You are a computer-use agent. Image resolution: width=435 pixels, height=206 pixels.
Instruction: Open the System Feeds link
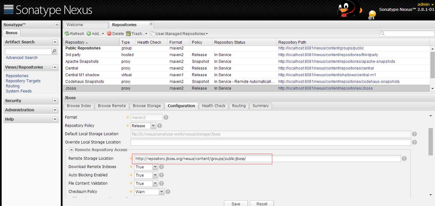pos(19,91)
